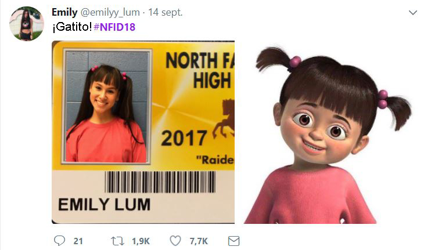Click the student portrait on the ID card
The image size is (424, 250).
coord(106,106)
